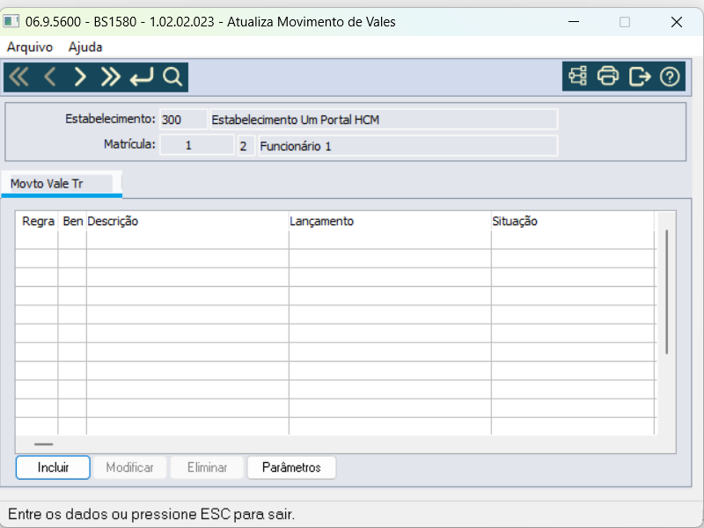704x528 pixels.
Task: Go to previous record arrow
Action: click(50, 77)
